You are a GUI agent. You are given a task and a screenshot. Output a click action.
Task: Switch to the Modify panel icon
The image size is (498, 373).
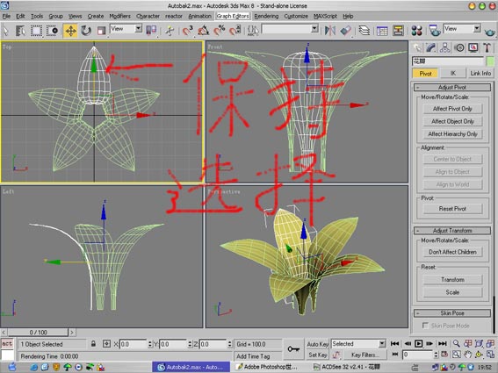(430, 48)
